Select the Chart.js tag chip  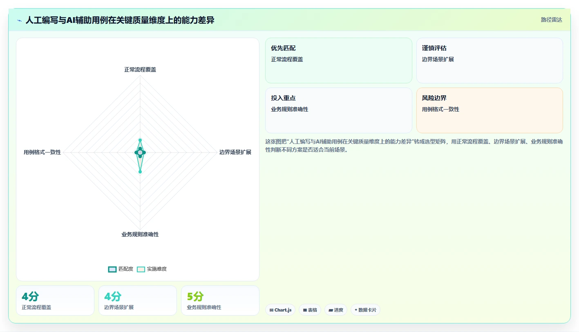coord(280,310)
